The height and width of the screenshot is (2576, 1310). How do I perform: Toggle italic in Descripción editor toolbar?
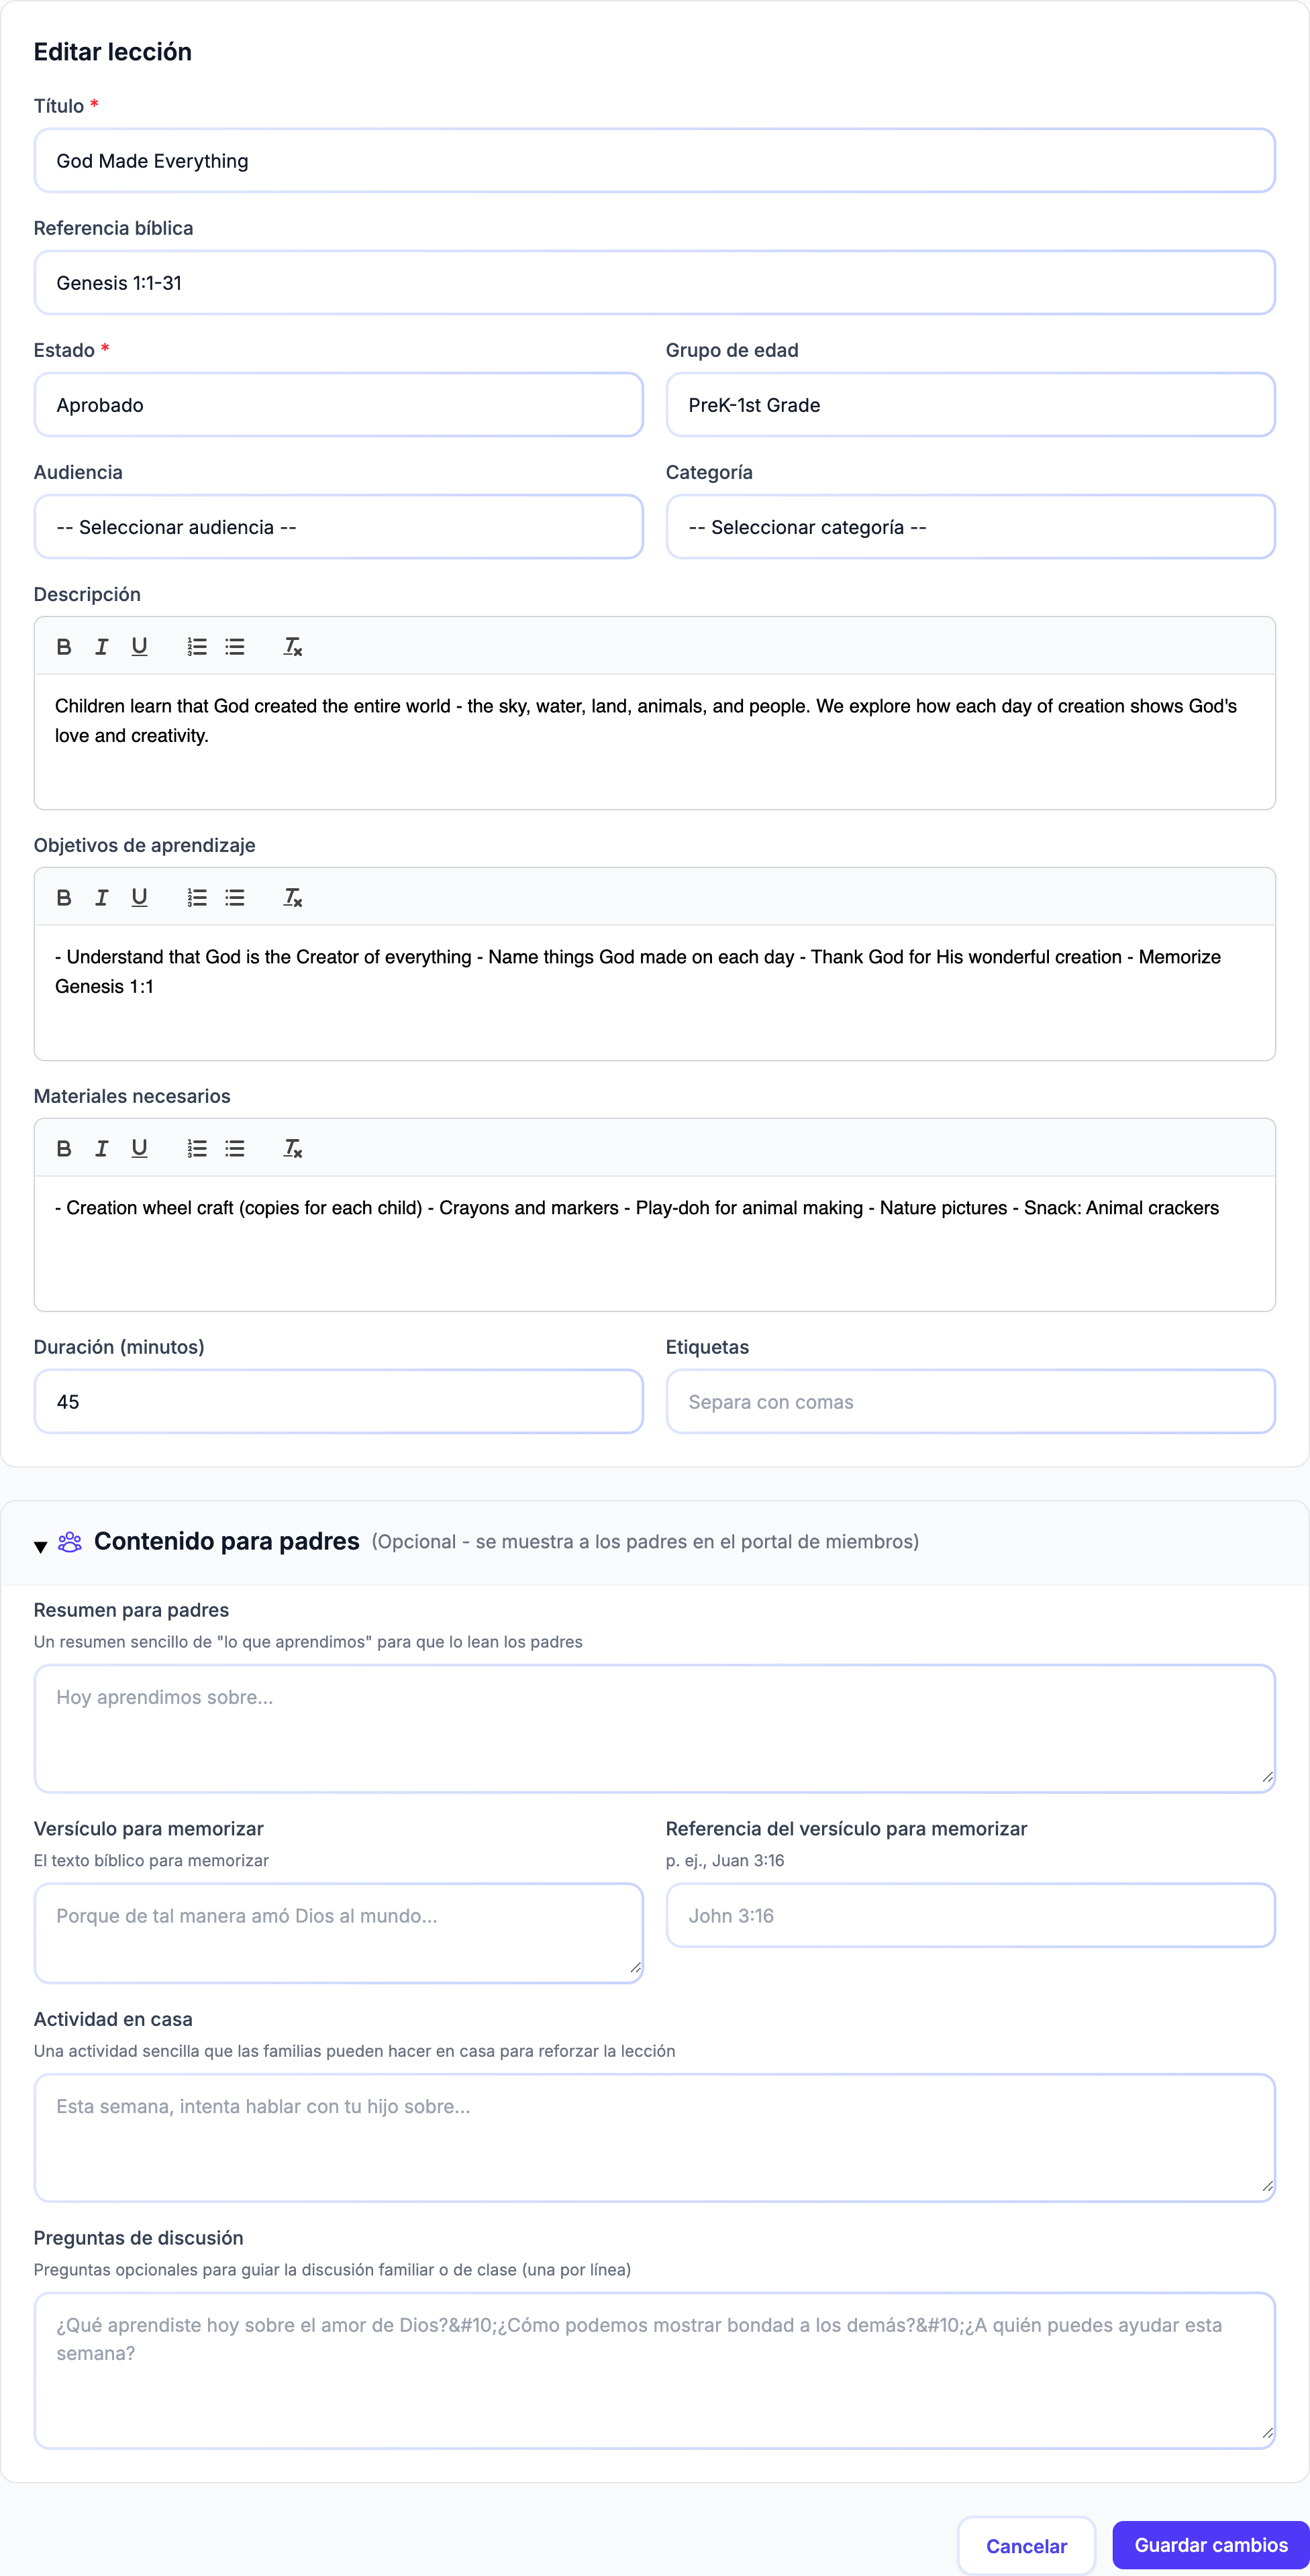pyautogui.click(x=101, y=647)
